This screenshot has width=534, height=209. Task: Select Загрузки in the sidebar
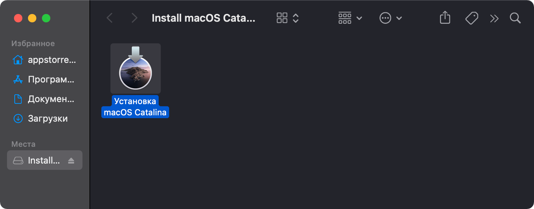coord(48,119)
